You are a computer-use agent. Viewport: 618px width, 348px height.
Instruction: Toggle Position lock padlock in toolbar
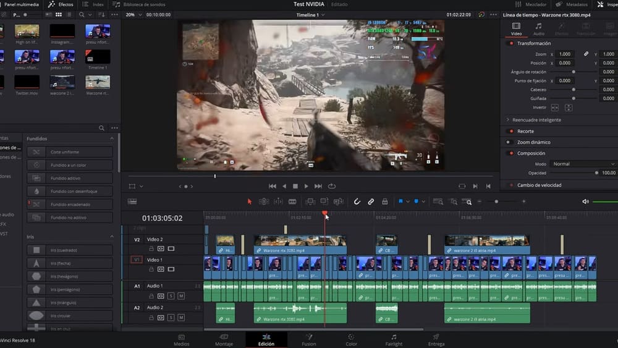[384, 202]
